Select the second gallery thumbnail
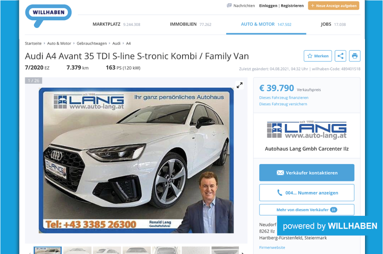Image resolution: width=383 pixels, height=254 pixels. (77, 250)
